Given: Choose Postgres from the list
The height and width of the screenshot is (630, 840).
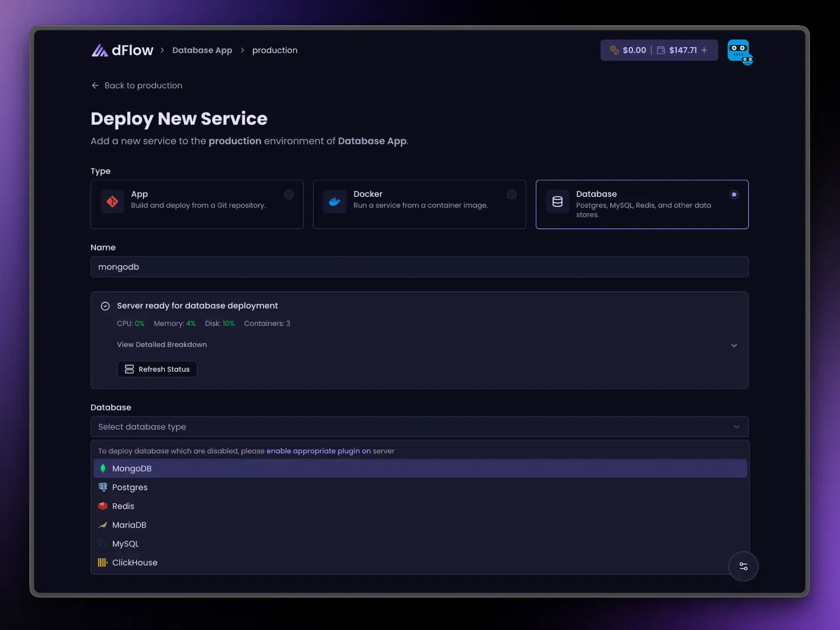Looking at the screenshot, I should [x=420, y=487].
